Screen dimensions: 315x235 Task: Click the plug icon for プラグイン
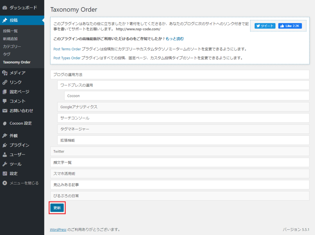click(x=5, y=145)
